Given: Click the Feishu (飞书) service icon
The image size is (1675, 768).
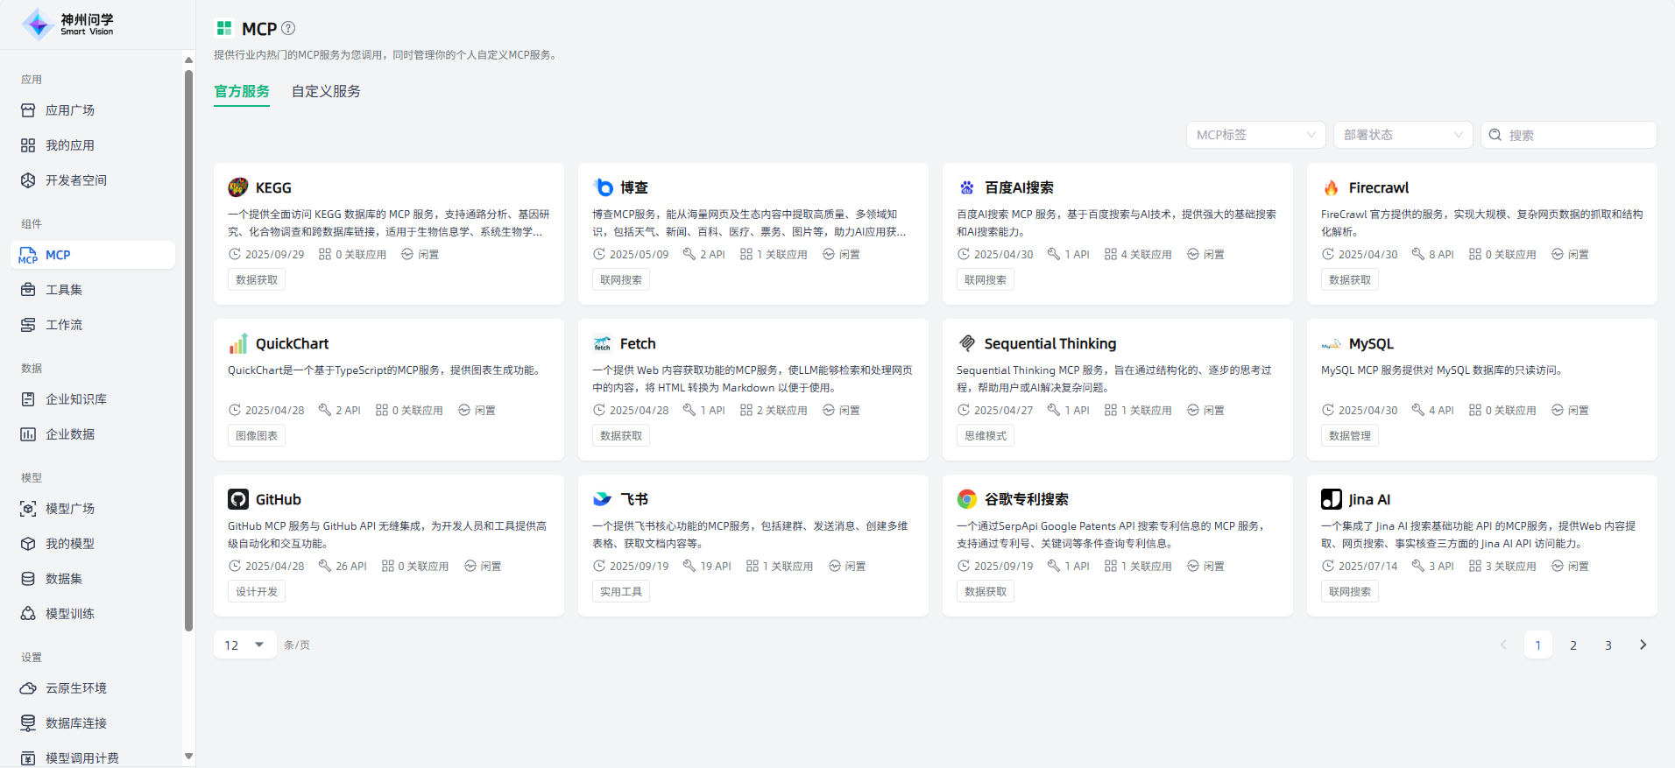Looking at the screenshot, I should (x=602, y=499).
